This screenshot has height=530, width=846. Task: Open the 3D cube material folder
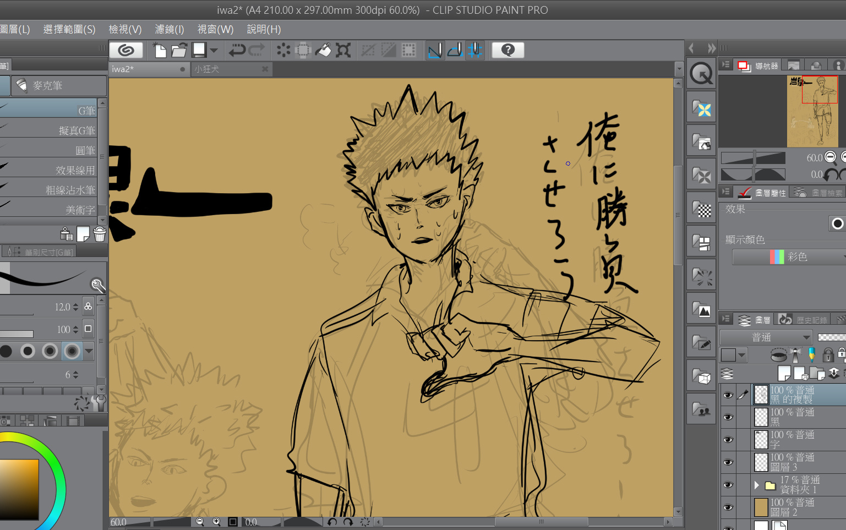coord(701,376)
